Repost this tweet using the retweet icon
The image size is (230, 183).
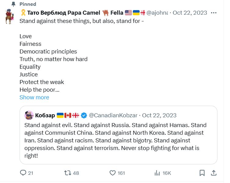pos(68,173)
